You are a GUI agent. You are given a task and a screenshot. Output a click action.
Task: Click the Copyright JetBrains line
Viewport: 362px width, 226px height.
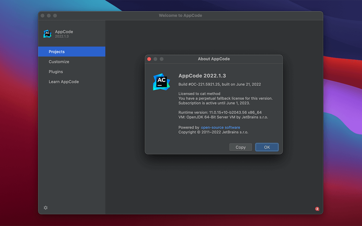[x=213, y=132]
